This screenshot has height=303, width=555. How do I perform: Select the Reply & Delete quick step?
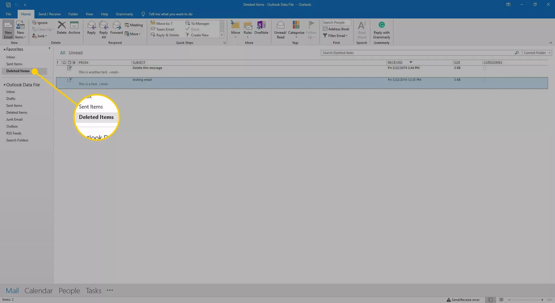(x=165, y=35)
